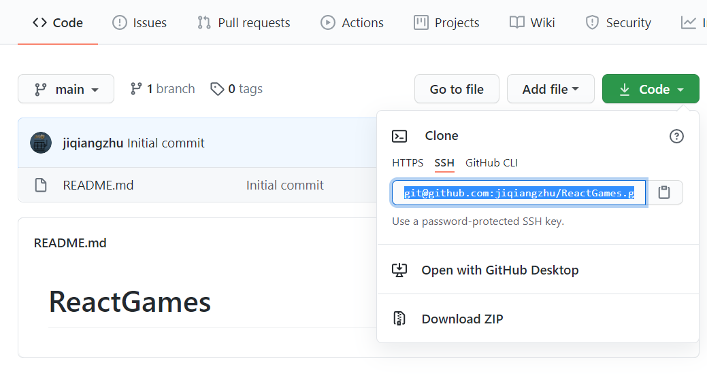Click the Code angle-brackets icon
Image resolution: width=707 pixels, height=390 pixels.
click(x=39, y=22)
